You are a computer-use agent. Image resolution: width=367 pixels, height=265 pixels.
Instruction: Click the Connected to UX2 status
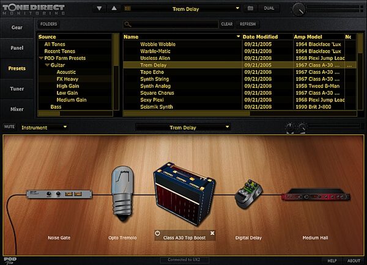[x=184, y=260]
